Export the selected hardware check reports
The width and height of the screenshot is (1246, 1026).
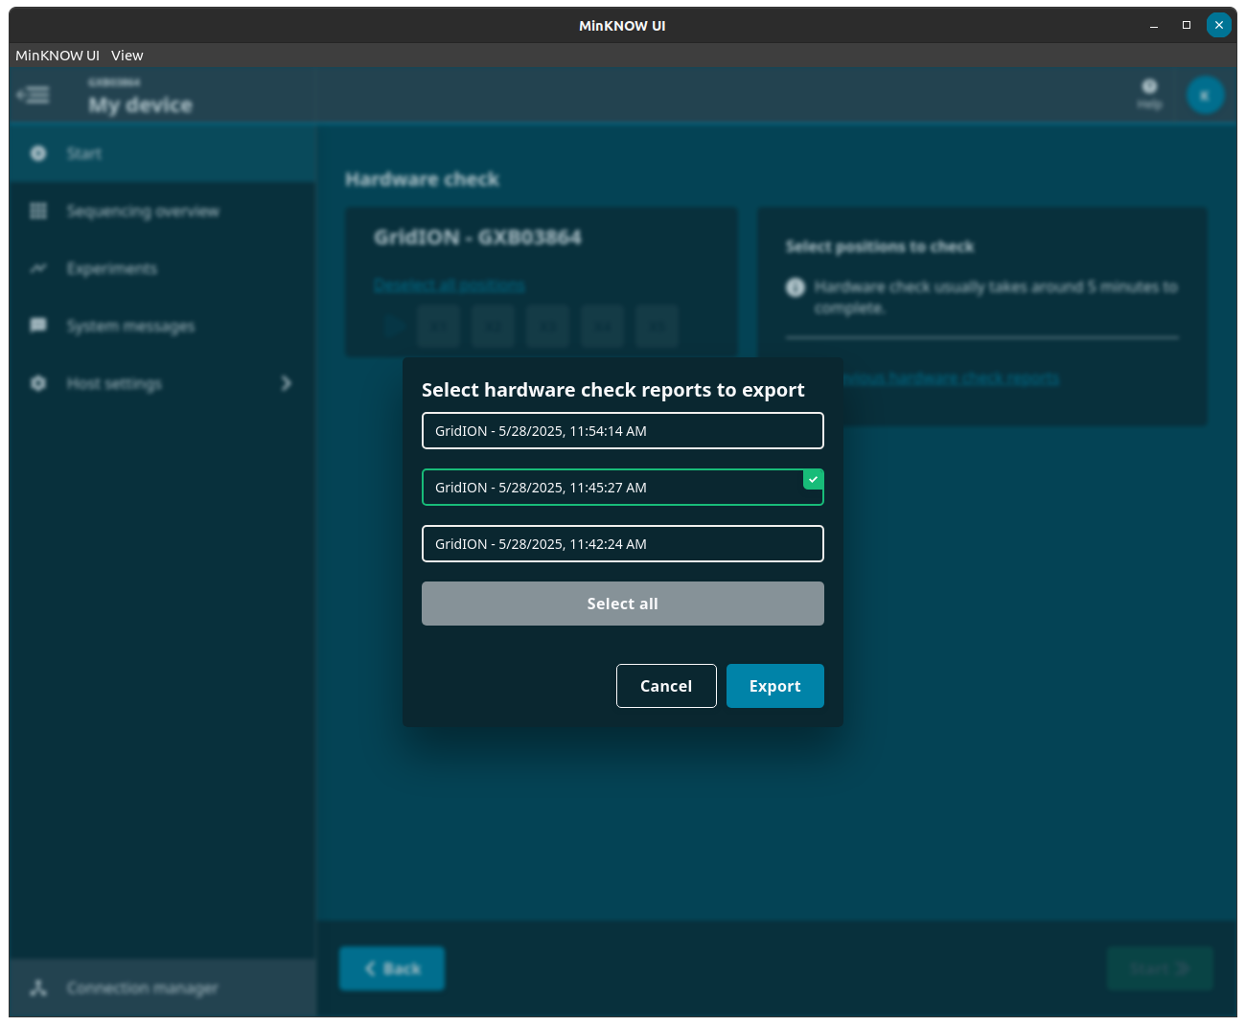click(774, 686)
